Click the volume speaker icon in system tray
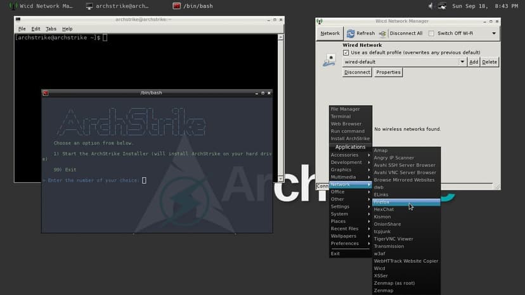Viewport: 525px width, 295px height. point(431,6)
